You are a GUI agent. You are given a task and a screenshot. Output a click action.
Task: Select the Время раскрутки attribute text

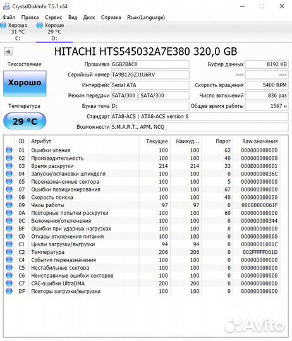(x=52, y=166)
